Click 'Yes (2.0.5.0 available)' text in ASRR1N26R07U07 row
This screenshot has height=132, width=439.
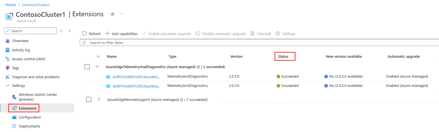(x=346, y=77)
